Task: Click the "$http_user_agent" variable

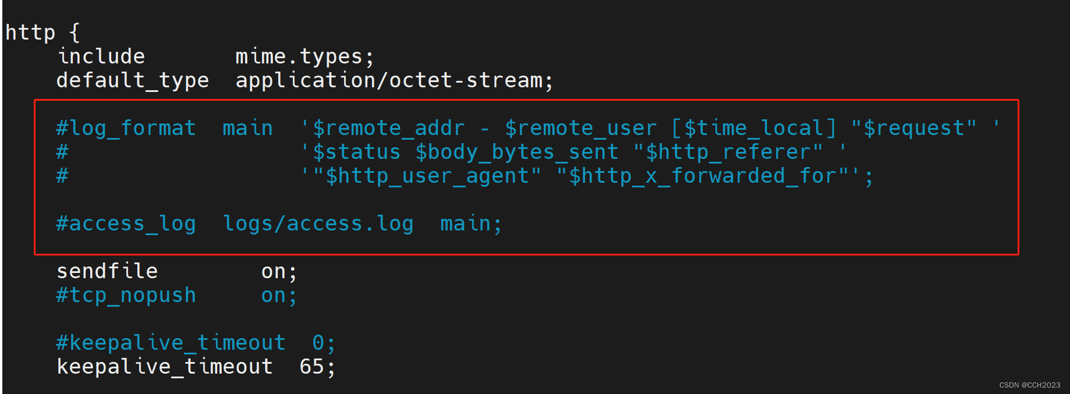Action: pos(427,176)
